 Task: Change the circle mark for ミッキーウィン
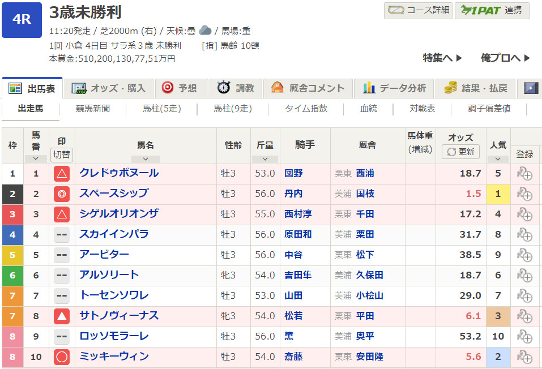coord(62,357)
